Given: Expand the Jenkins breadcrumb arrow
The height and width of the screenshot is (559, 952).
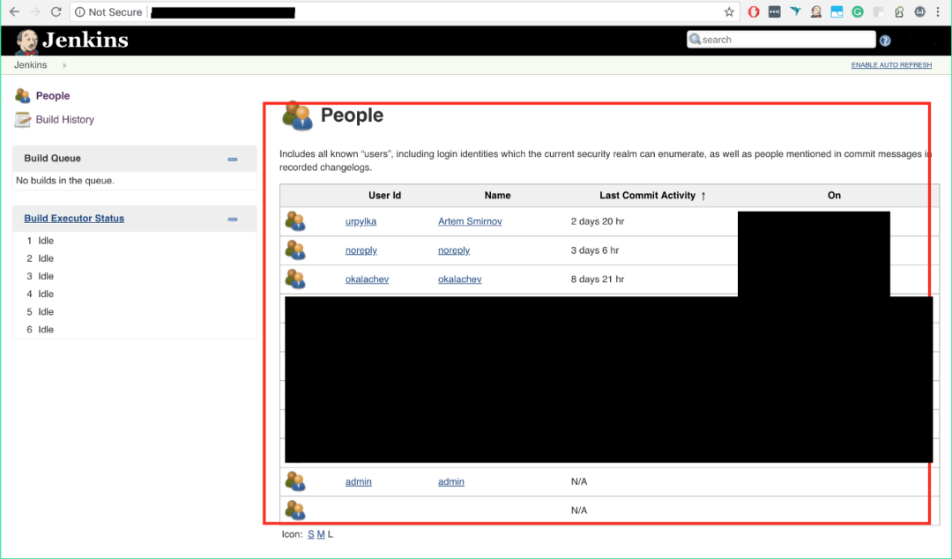Looking at the screenshot, I should (x=64, y=65).
